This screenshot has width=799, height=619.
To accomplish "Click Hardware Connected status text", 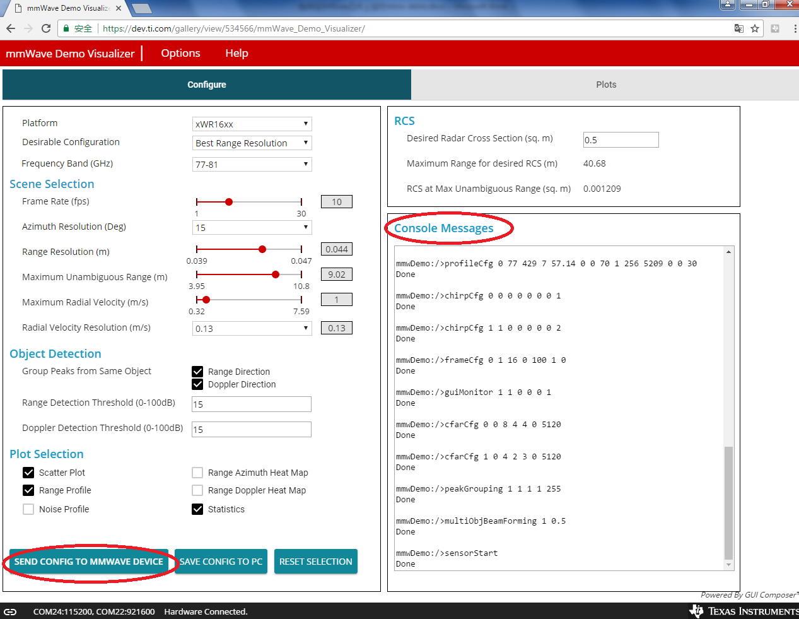I will pyautogui.click(x=206, y=611).
